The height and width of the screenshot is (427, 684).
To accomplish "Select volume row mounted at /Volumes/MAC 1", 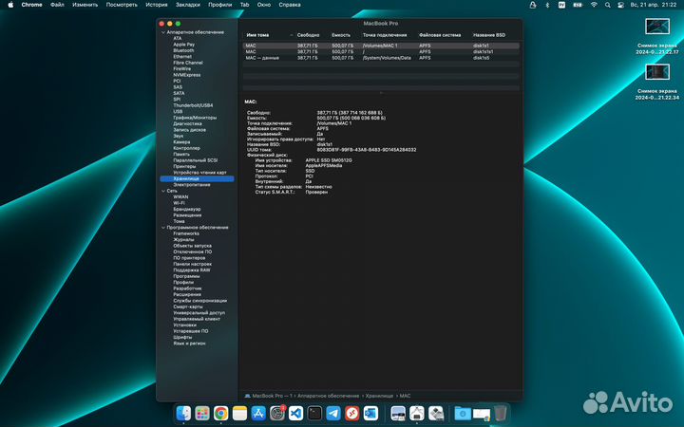I will (381, 46).
